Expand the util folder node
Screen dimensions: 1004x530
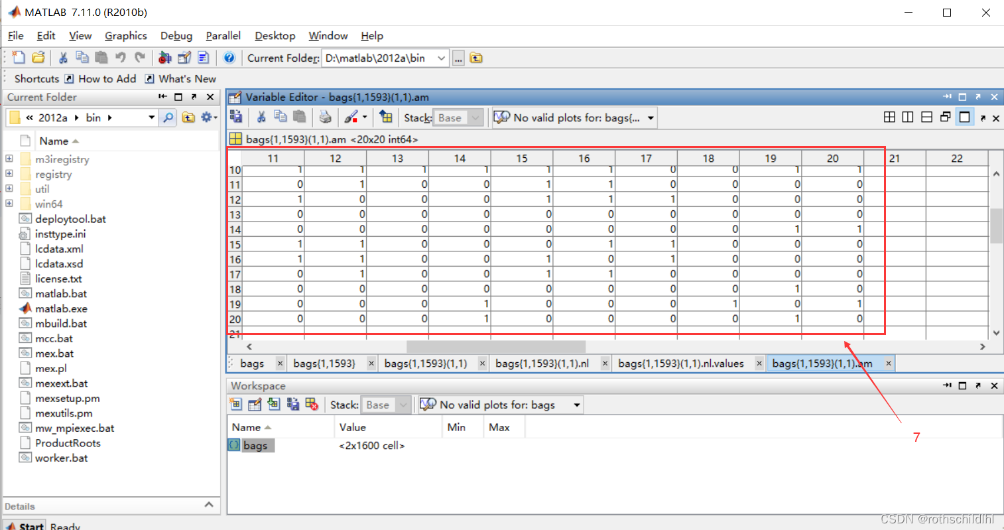(9, 188)
